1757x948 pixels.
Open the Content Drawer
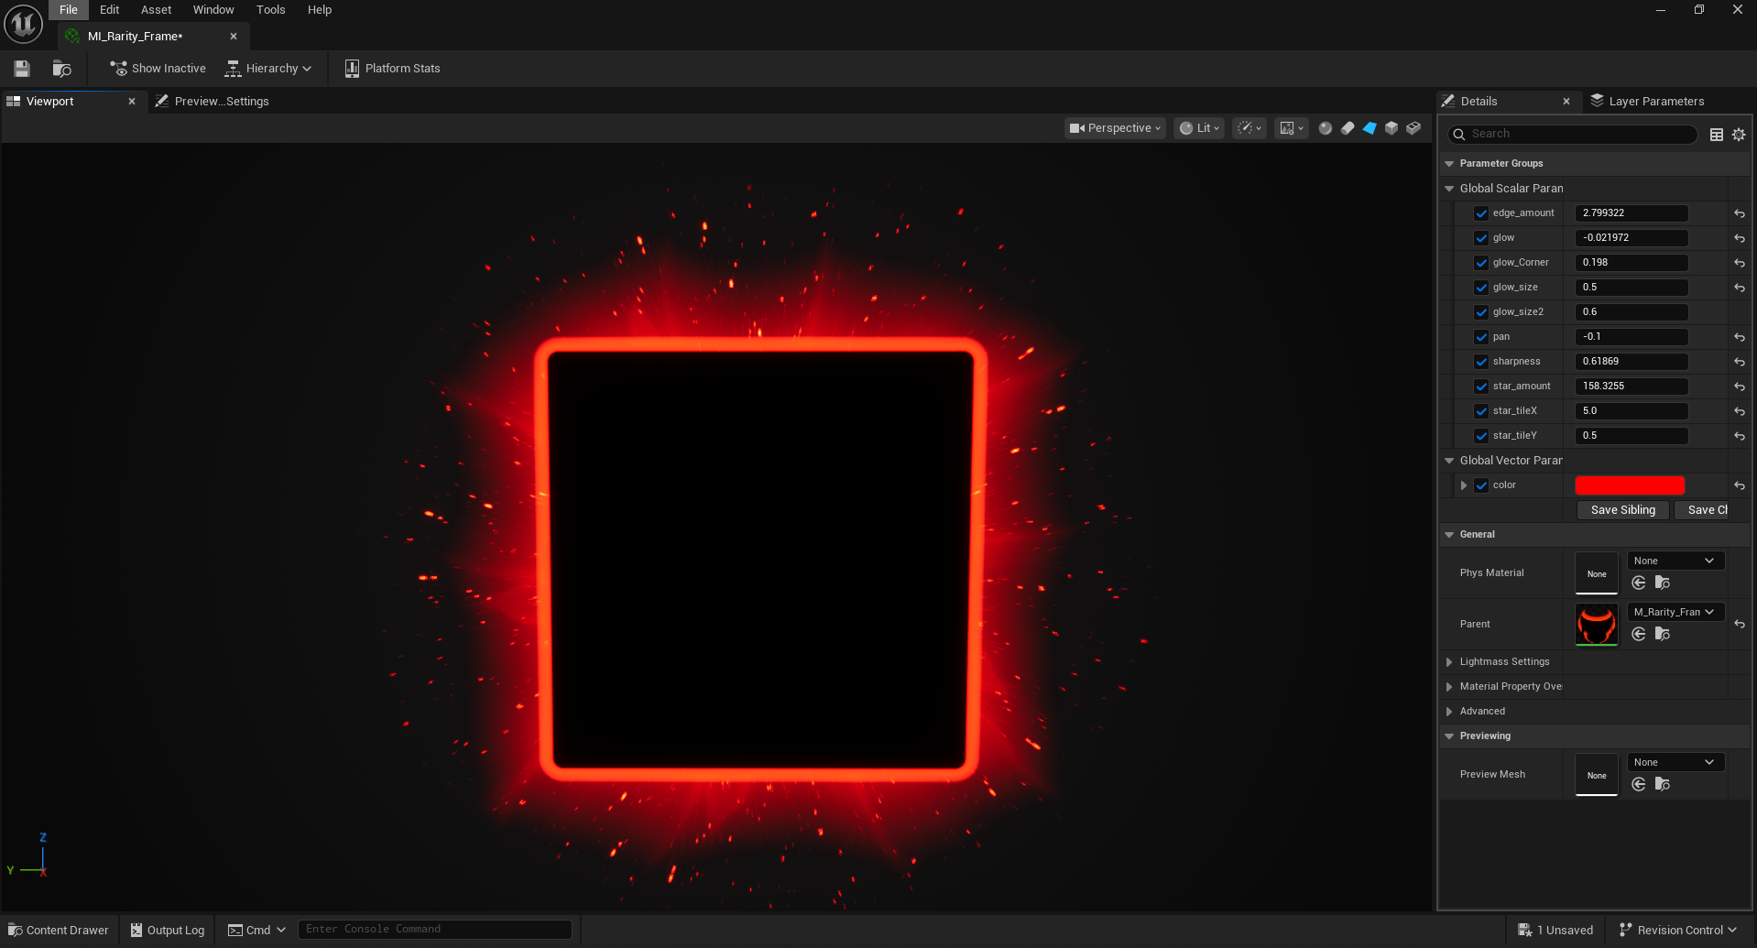(58, 930)
